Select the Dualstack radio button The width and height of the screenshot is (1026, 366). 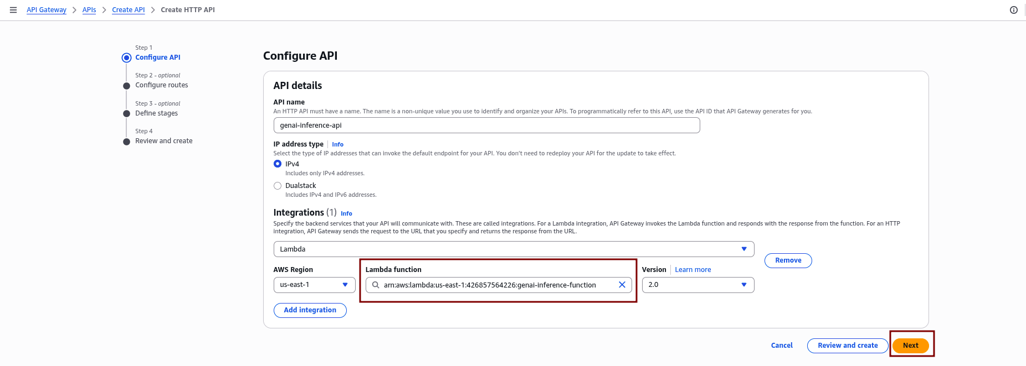(278, 186)
